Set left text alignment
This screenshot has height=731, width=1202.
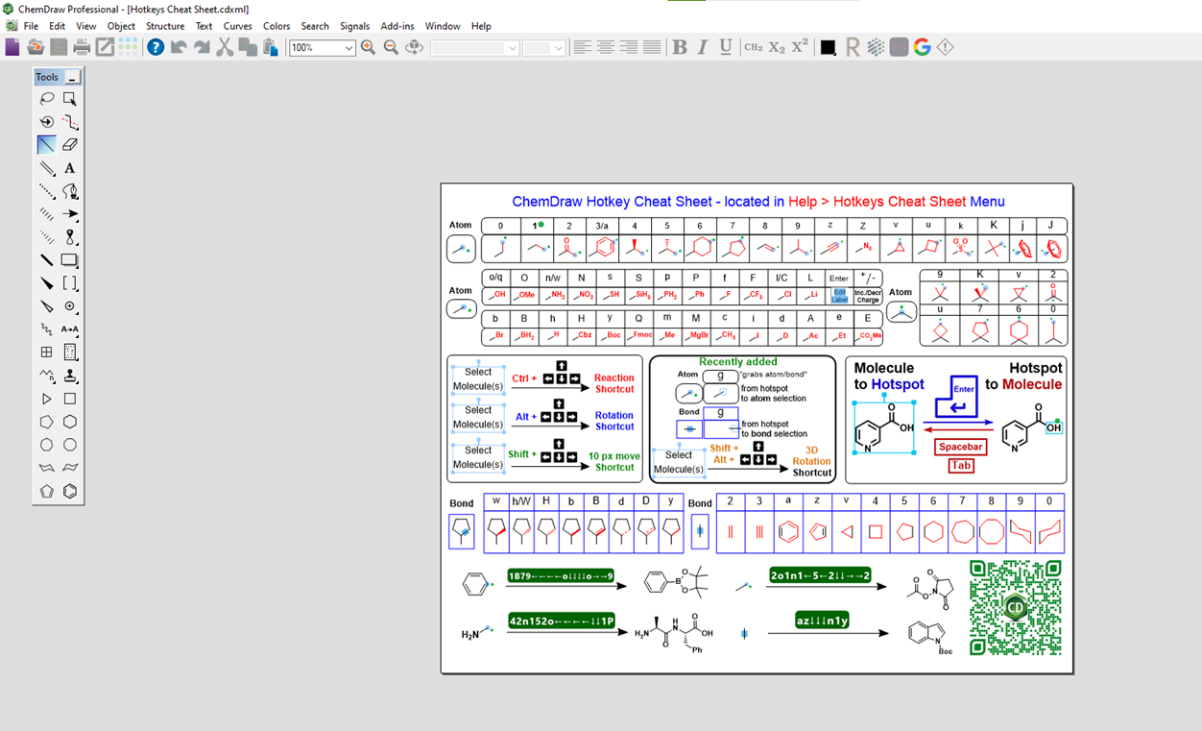582,47
